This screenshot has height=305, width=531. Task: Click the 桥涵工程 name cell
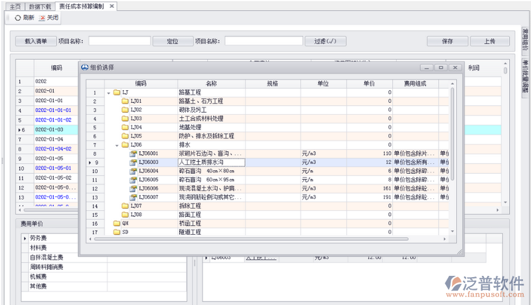(211, 223)
